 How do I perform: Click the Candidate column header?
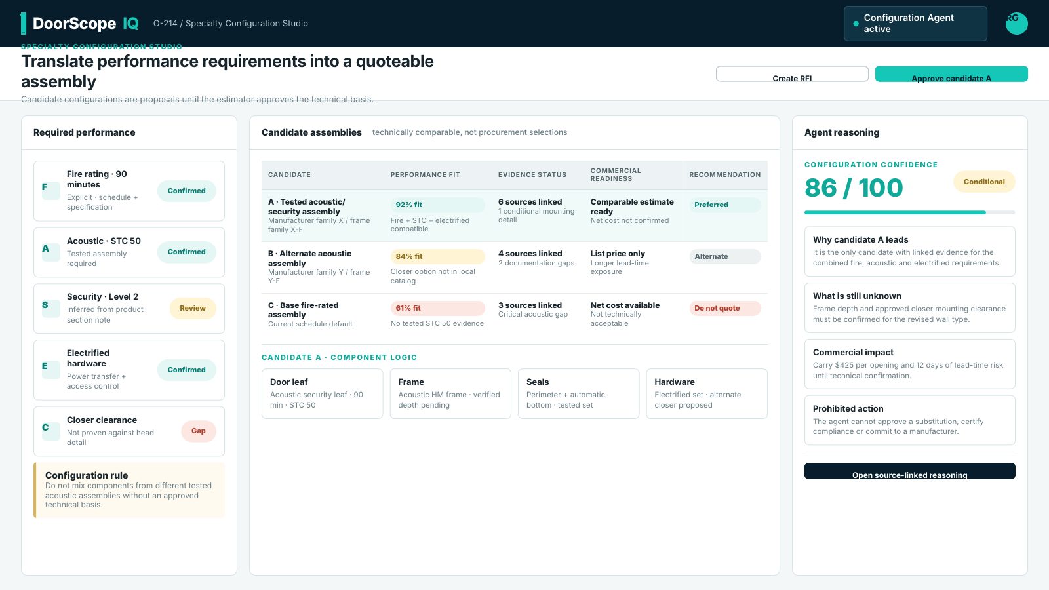tap(289, 175)
